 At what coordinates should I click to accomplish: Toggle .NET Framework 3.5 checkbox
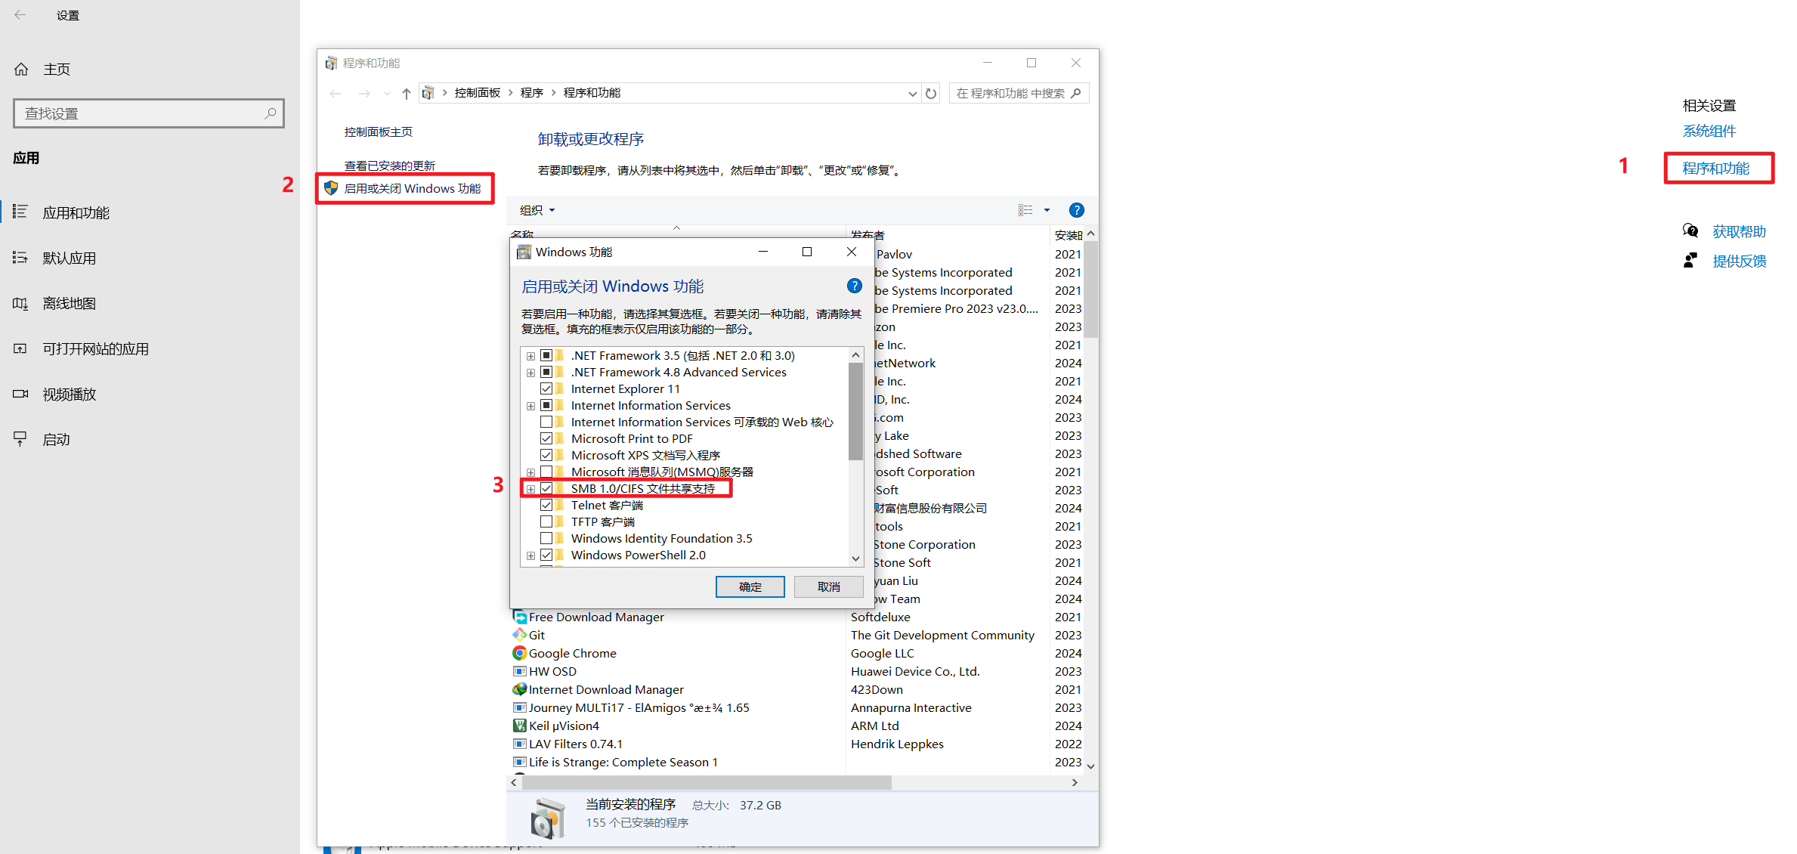pos(546,355)
